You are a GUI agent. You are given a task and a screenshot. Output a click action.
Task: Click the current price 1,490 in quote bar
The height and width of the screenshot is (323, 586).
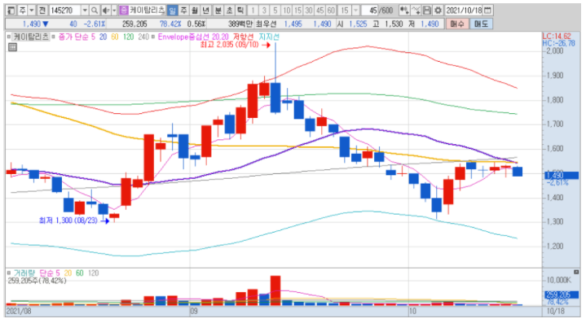coord(32,24)
